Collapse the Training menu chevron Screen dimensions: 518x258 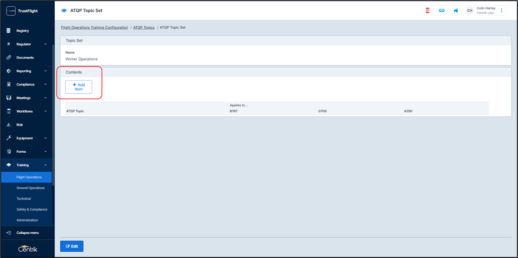pyautogui.click(x=45, y=165)
